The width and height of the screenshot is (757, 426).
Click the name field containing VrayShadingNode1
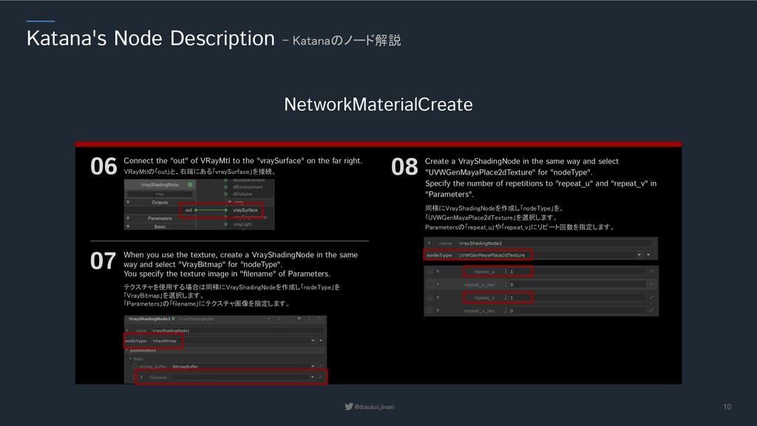237,331
